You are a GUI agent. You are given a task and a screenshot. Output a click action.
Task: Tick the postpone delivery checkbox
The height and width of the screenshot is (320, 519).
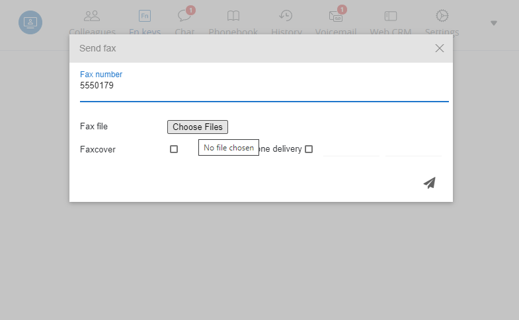[309, 149]
